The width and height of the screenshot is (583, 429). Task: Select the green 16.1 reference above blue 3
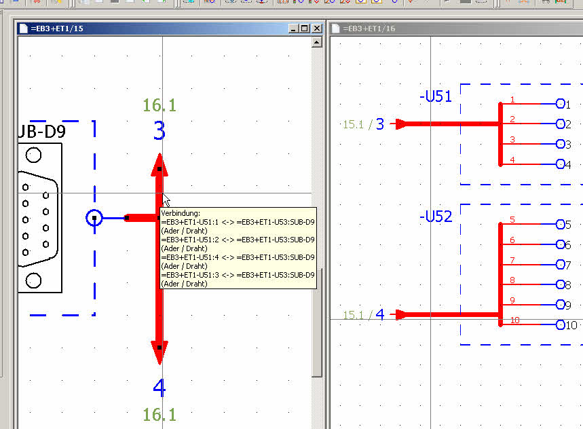(x=159, y=105)
